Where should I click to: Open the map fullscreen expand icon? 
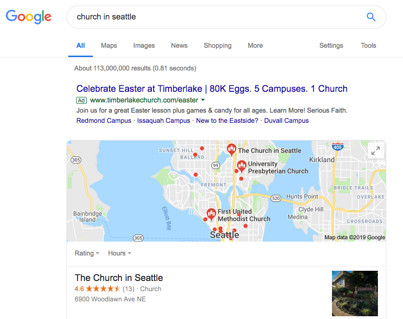click(x=376, y=150)
